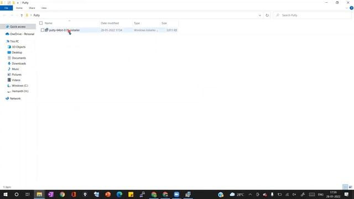Expand the ribbon with chevron arrow

click(x=347, y=8)
